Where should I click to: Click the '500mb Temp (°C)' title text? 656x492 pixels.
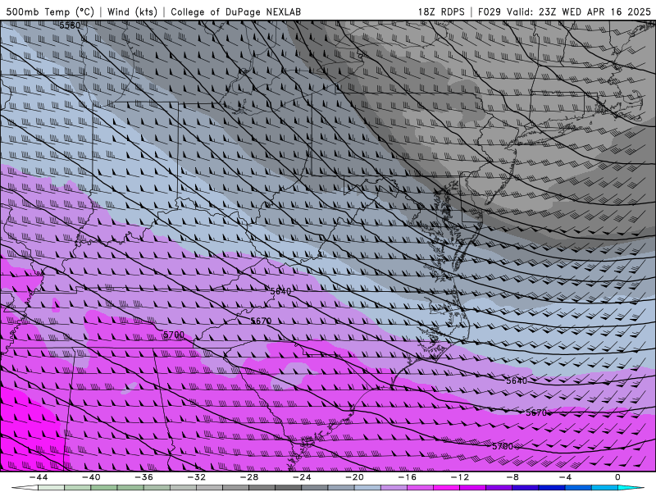pyautogui.click(x=50, y=11)
